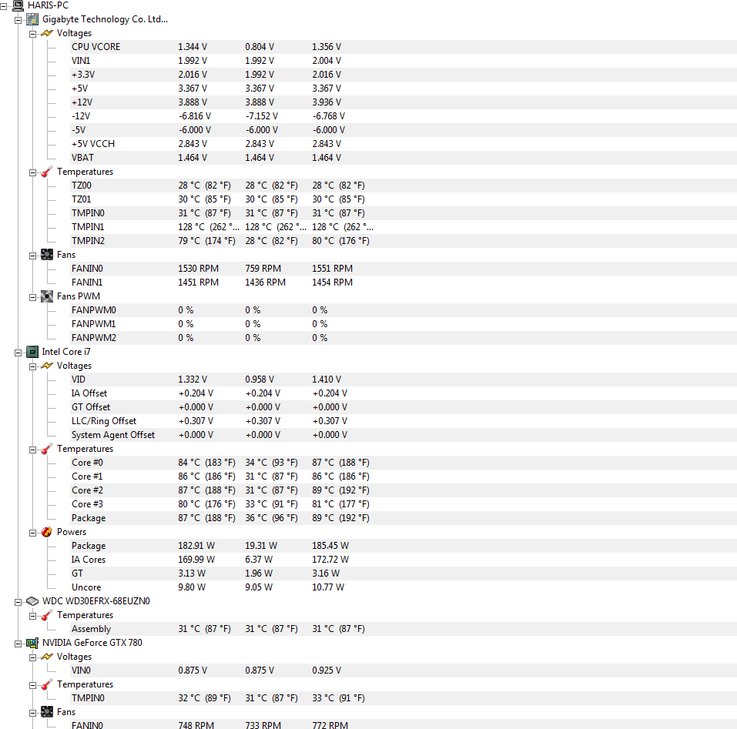
Task: Collapse the NVIDIA GeForce GTX 780 node
Action: [18, 644]
